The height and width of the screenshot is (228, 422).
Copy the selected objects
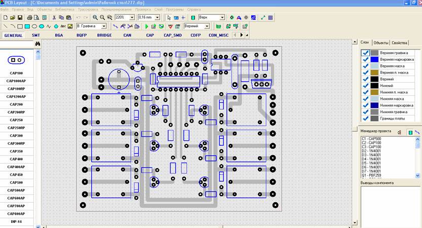61,18
